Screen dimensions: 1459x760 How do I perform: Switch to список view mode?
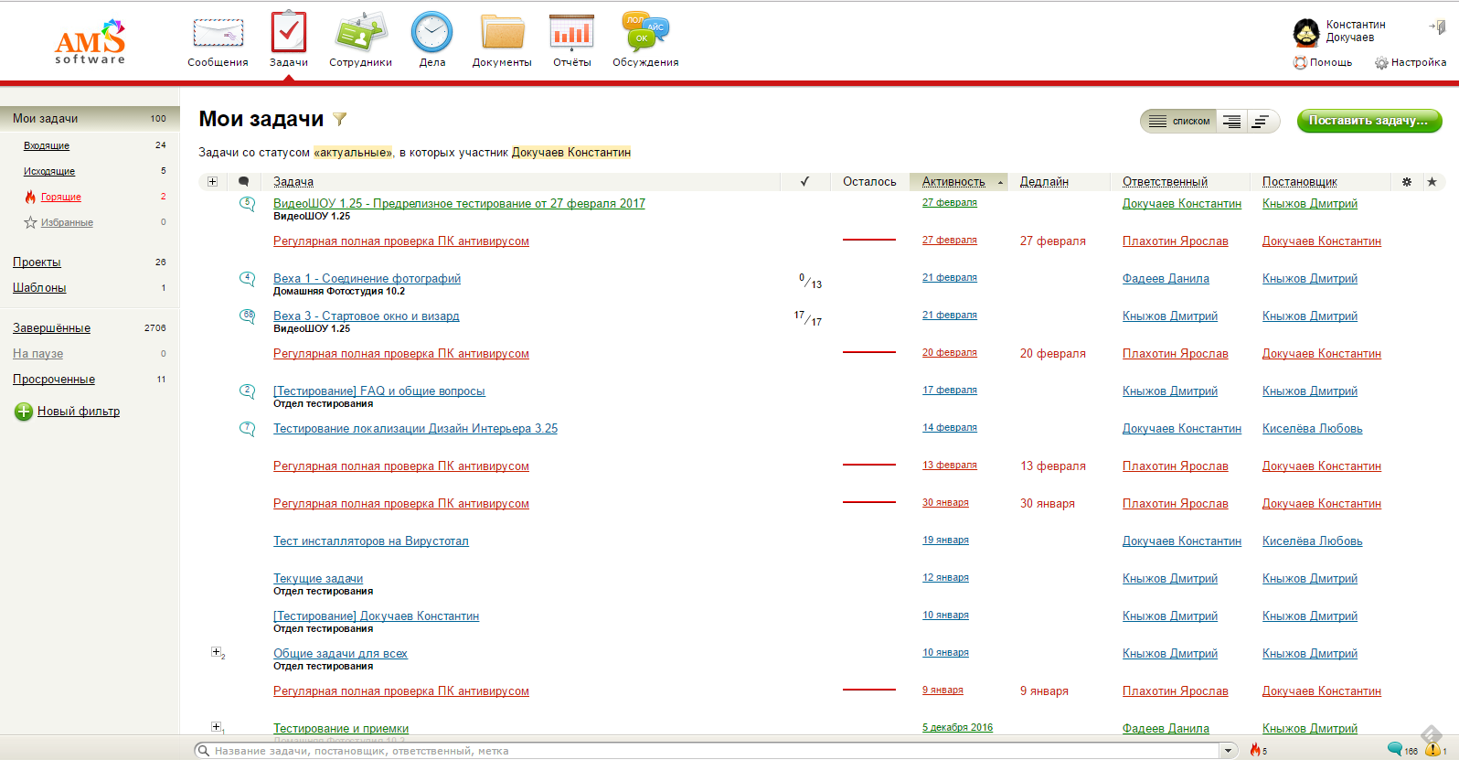(1179, 121)
